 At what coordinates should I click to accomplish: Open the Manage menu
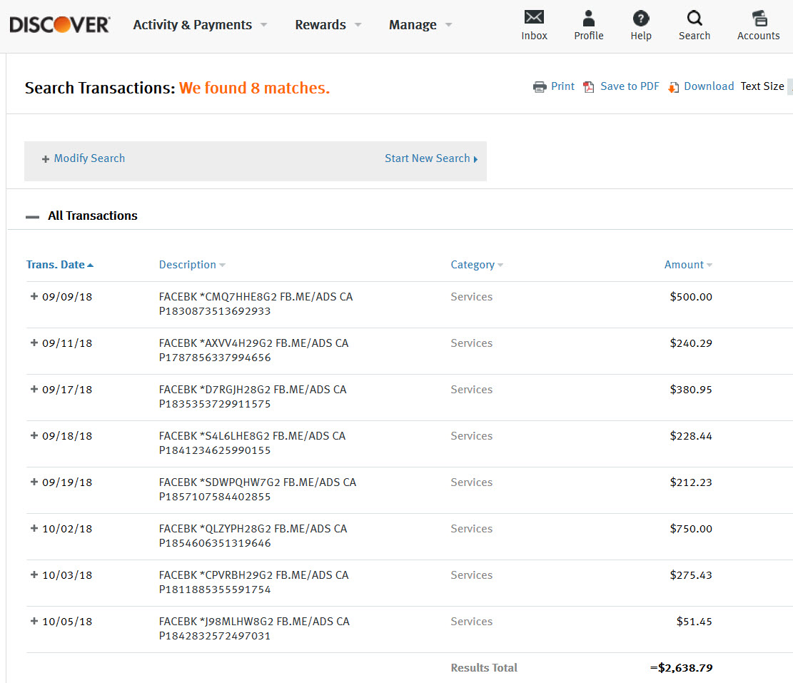pyautogui.click(x=412, y=25)
